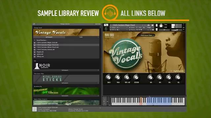Click the REL envelope knob
The image size is (211, 118).
coord(178,78)
